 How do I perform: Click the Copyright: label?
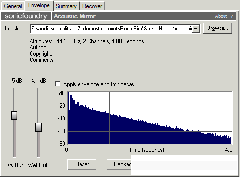pos(41,54)
